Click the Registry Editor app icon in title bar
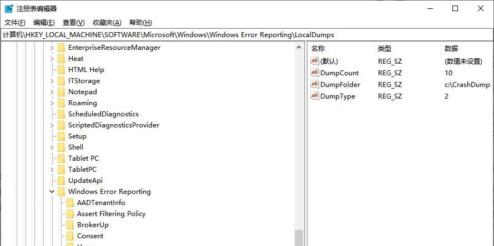This screenshot has width=494, height=246. (x=9, y=8)
